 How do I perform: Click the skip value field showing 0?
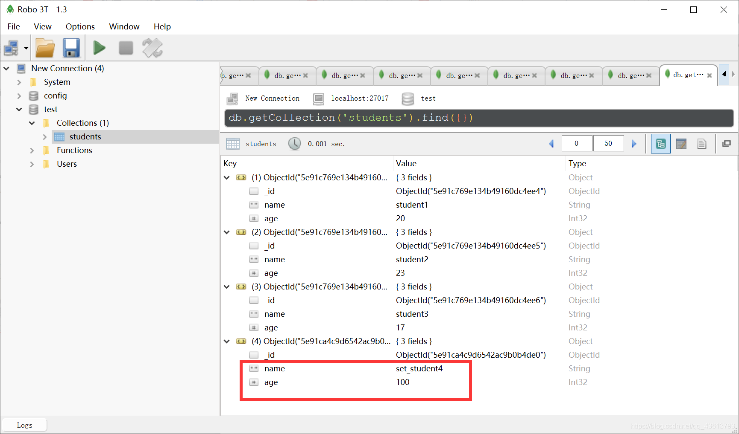[577, 144]
